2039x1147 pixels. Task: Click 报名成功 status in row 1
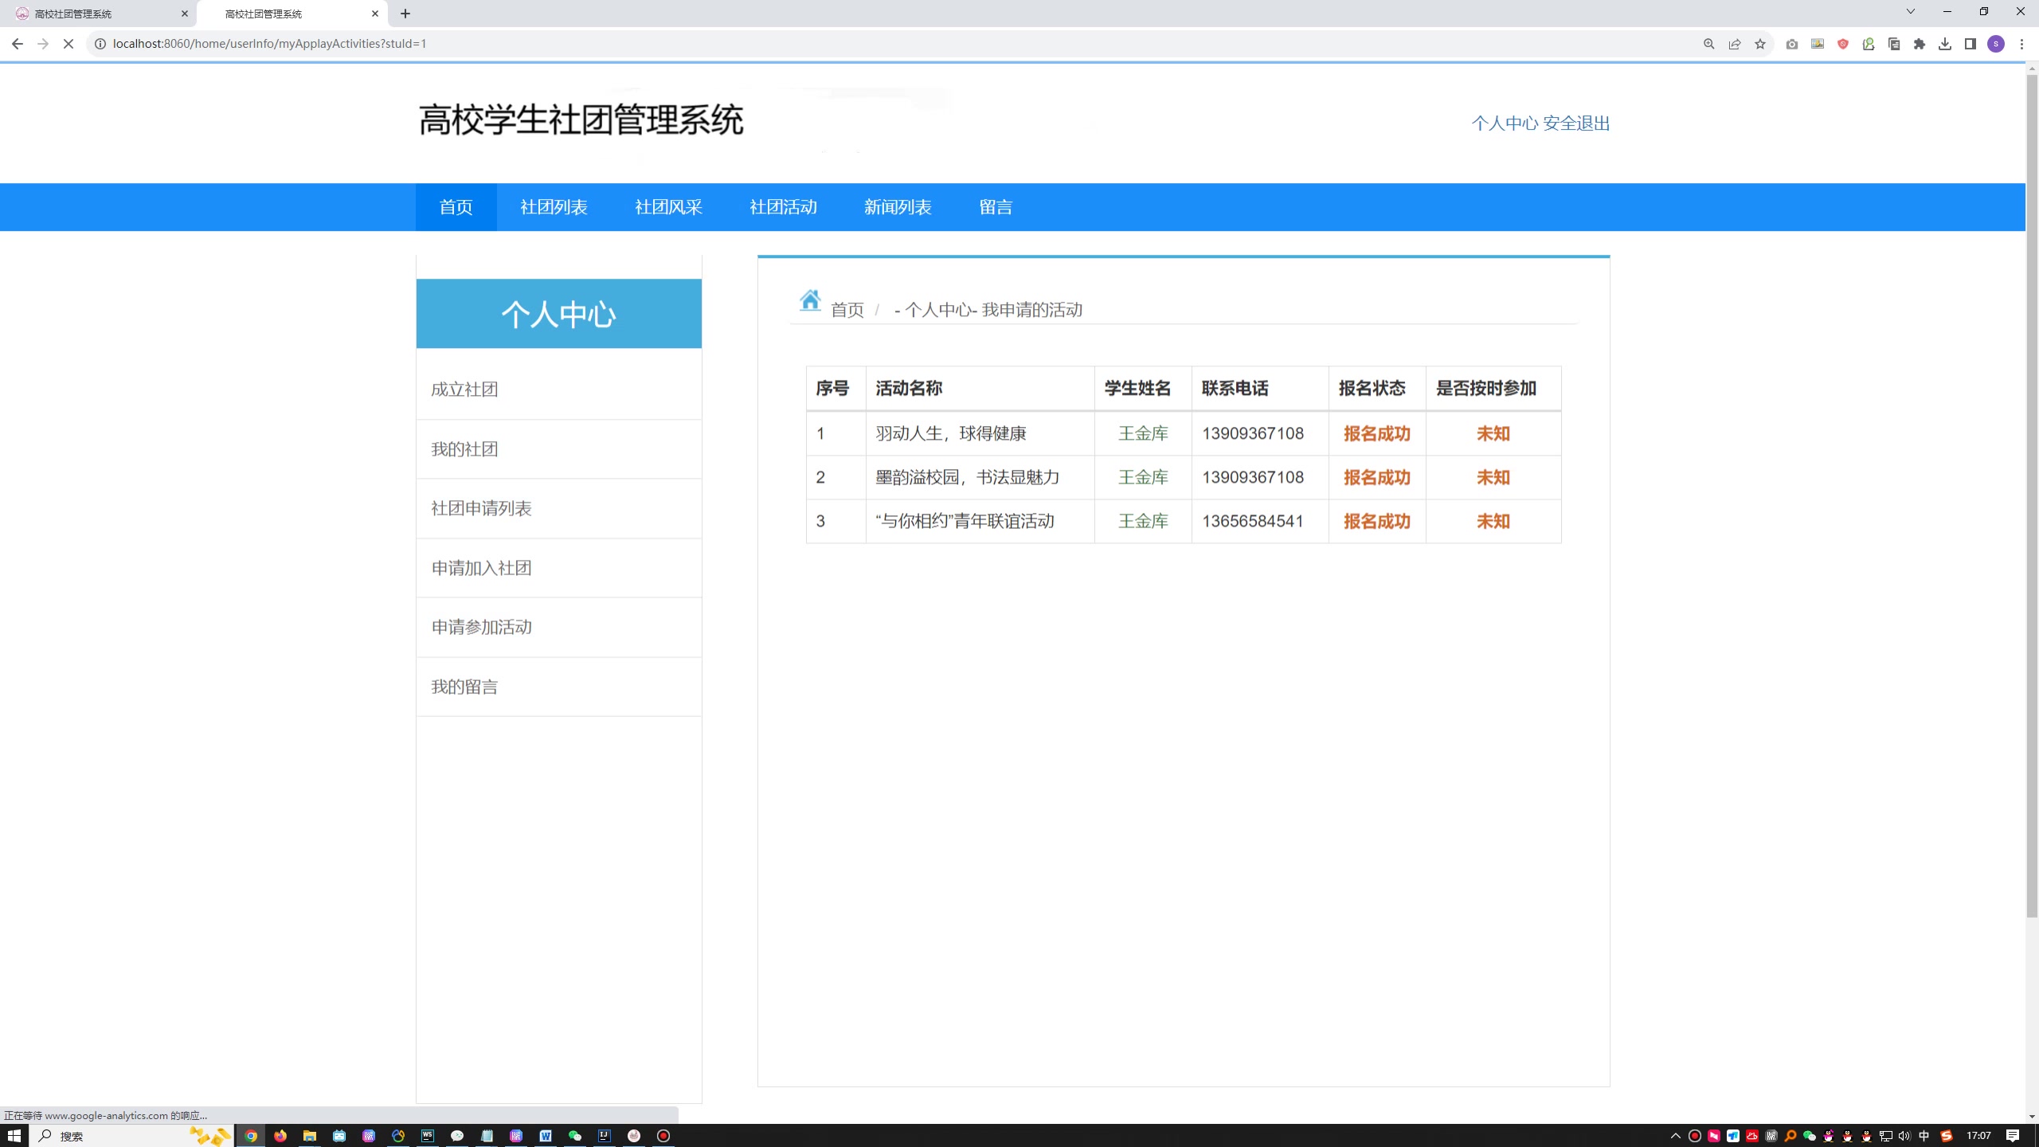pyautogui.click(x=1377, y=433)
